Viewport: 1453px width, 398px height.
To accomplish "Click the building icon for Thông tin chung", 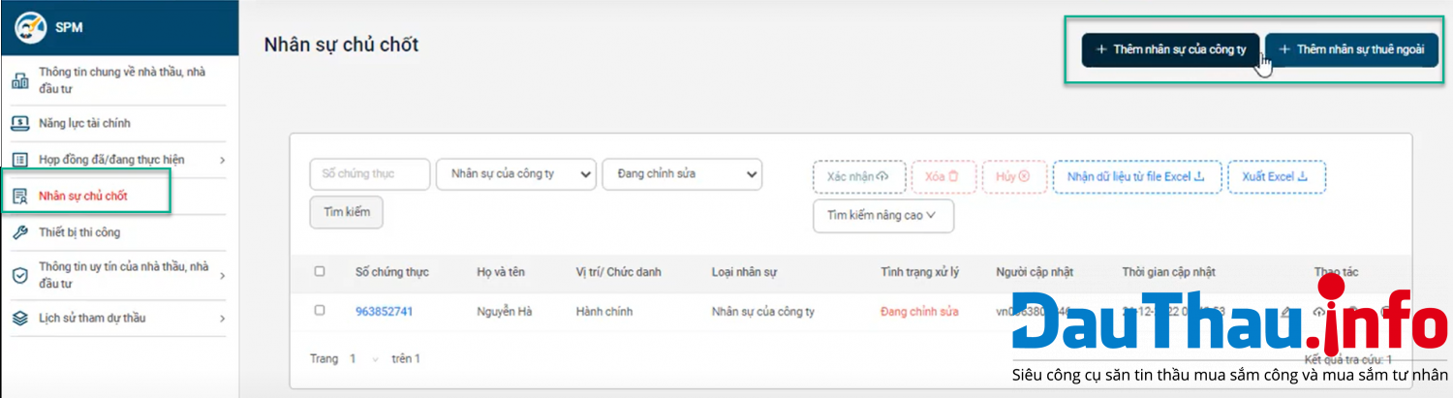I will (x=19, y=80).
